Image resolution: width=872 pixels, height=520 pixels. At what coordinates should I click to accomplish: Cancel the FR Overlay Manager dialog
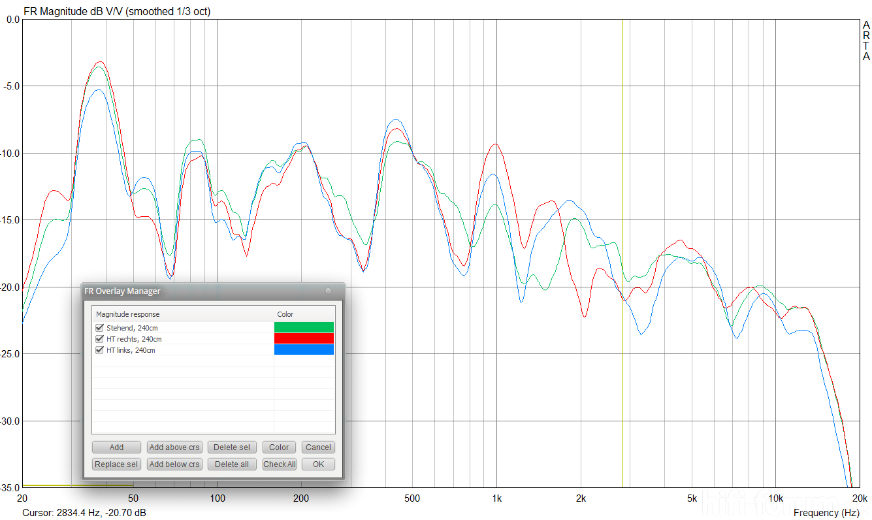[x=318, y=447]
